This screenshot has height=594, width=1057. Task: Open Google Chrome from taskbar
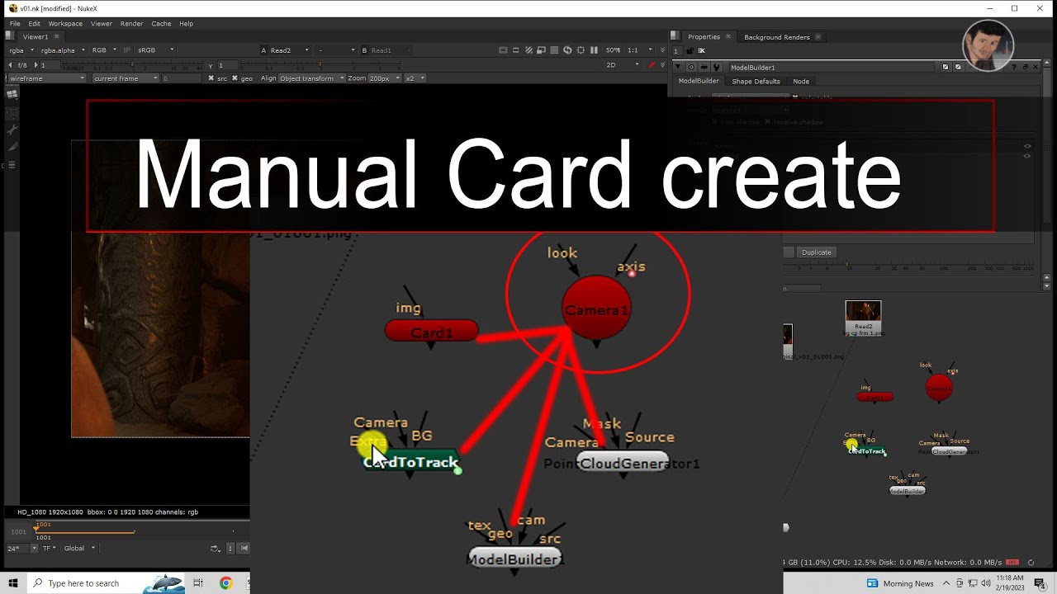225,583
